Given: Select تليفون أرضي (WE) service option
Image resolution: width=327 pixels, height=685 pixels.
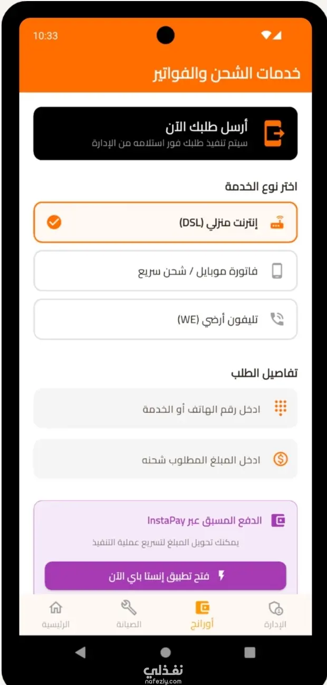Looking at the screenshot, I should (x=166, y=319).
